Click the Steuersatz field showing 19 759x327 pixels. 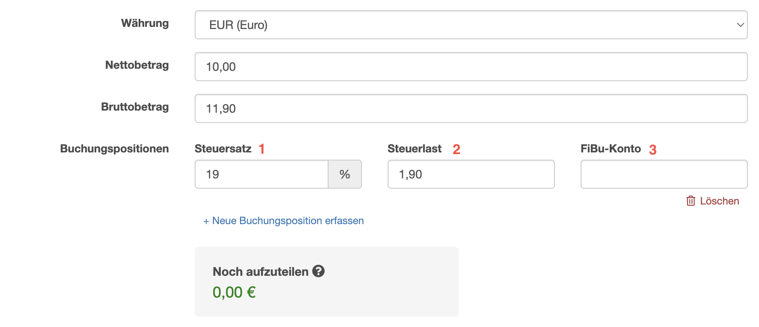click(x=261, y=174)
